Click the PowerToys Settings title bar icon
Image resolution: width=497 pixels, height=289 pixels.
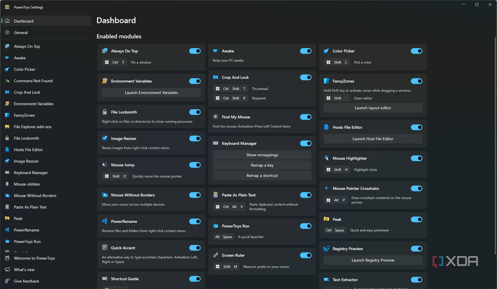(x=7, y=7)
